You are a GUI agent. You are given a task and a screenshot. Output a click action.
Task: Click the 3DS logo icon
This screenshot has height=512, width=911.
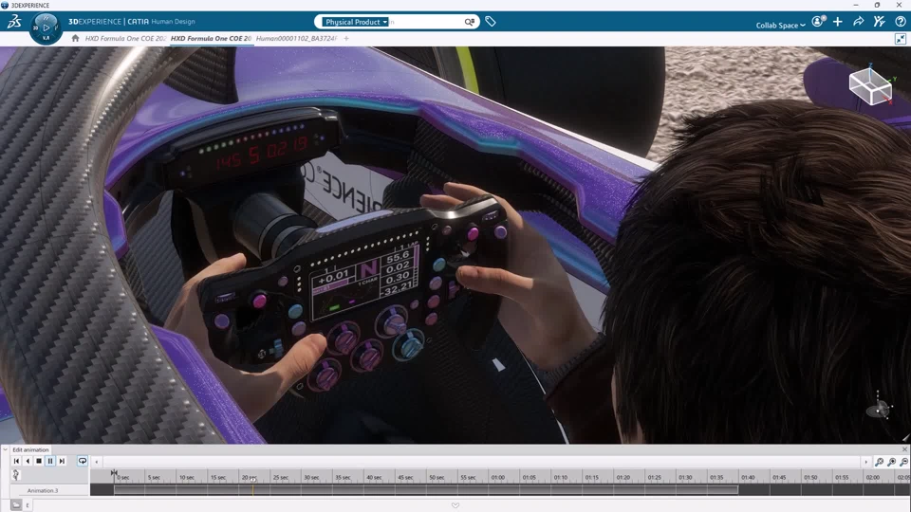click(14, 22)
